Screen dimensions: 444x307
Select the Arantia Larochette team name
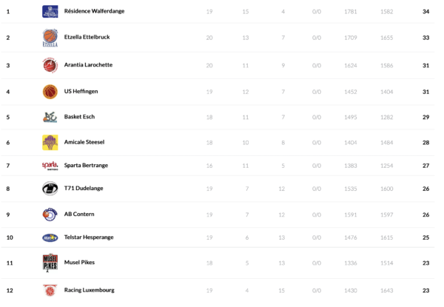coord(89,65)
